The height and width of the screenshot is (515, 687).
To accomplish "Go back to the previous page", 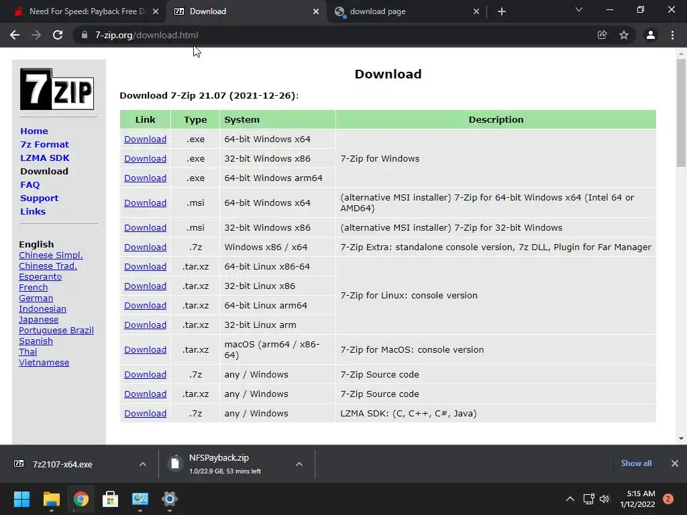I will 15,35.
